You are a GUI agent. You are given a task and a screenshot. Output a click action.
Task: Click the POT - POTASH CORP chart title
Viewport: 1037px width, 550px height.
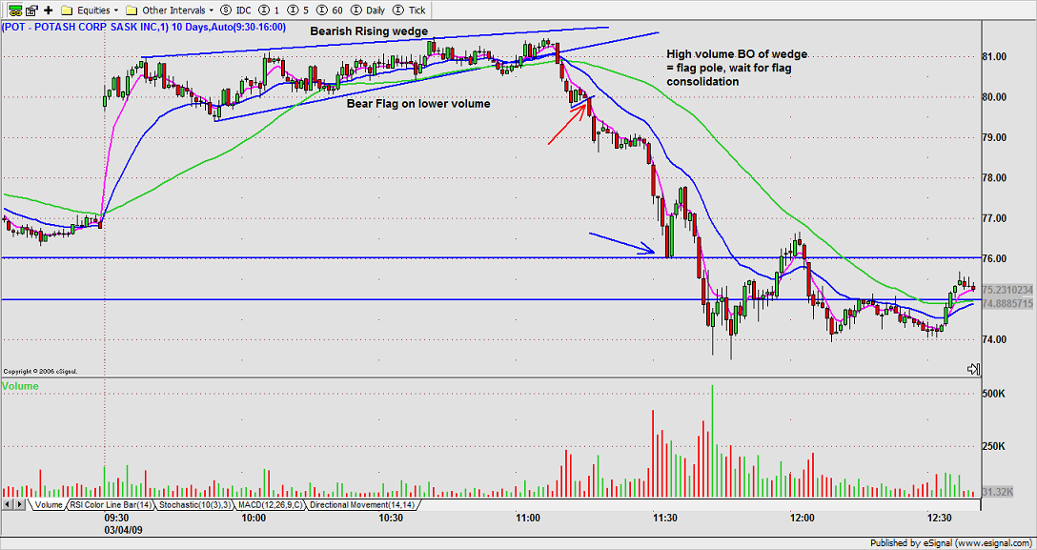tap(144, 27)
